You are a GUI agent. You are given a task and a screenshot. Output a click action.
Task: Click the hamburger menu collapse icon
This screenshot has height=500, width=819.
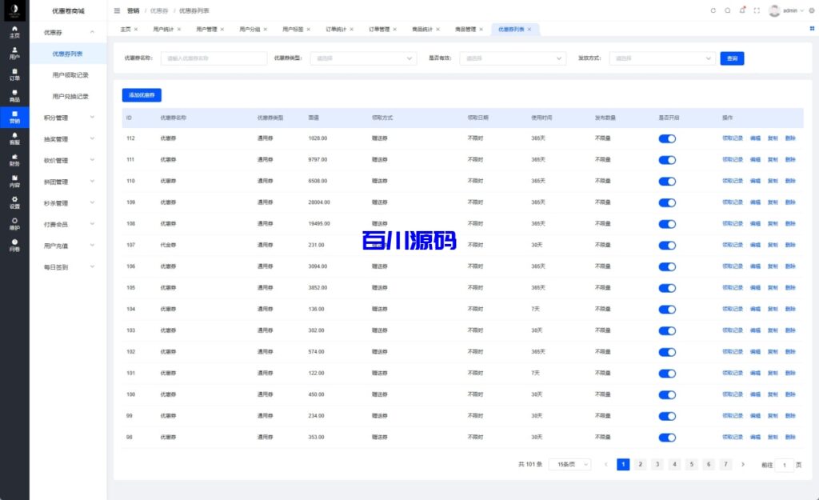[117, 10]
